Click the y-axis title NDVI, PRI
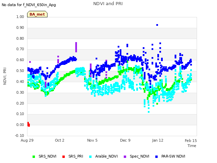The image size is (217, 163). 5,76
